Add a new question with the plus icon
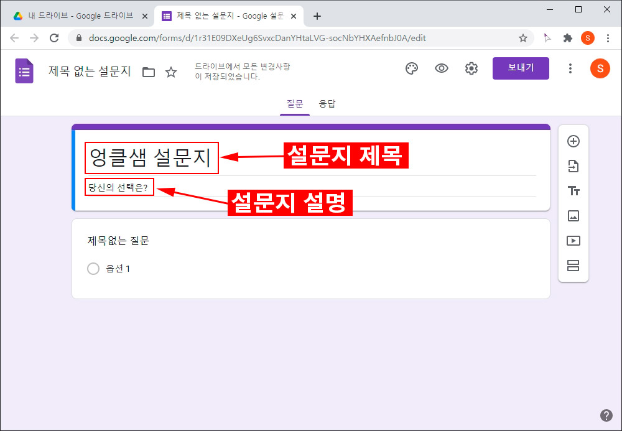This screenshot has height=431, width=622. point(573,141)
